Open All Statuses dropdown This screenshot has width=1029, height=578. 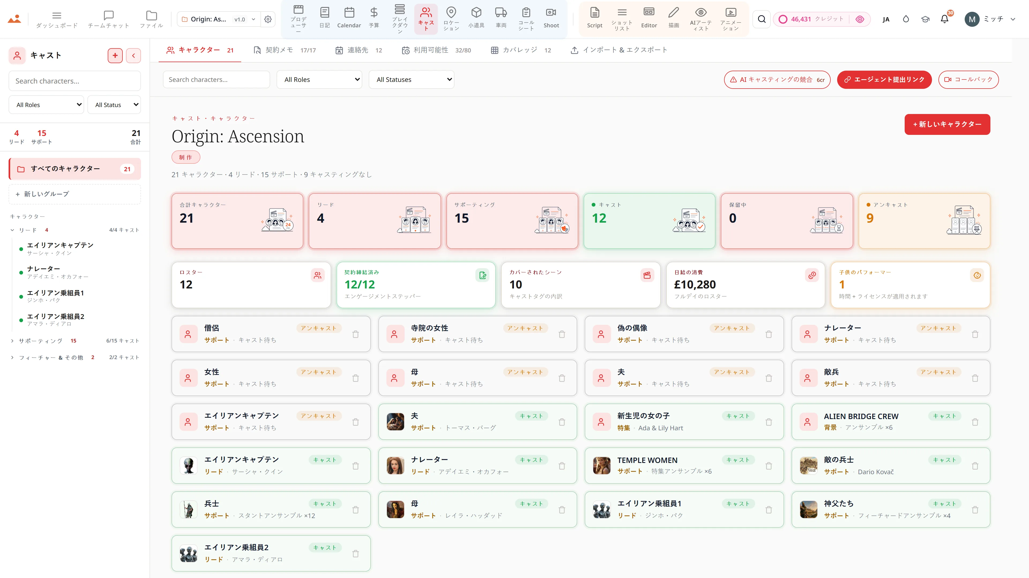pyautogui.click(x=411, y=79)
